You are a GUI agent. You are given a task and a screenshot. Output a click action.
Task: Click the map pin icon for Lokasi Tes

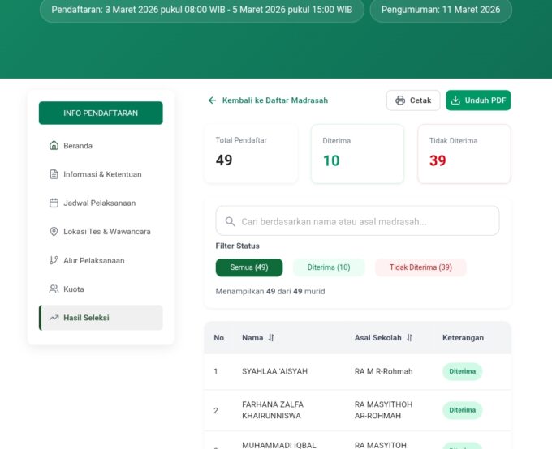54,232
